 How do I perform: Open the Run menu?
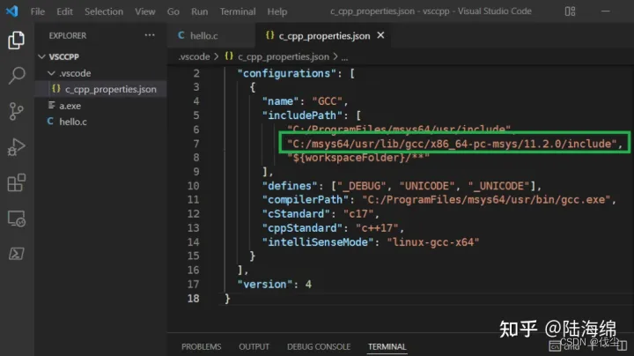[x=199, y=11]
